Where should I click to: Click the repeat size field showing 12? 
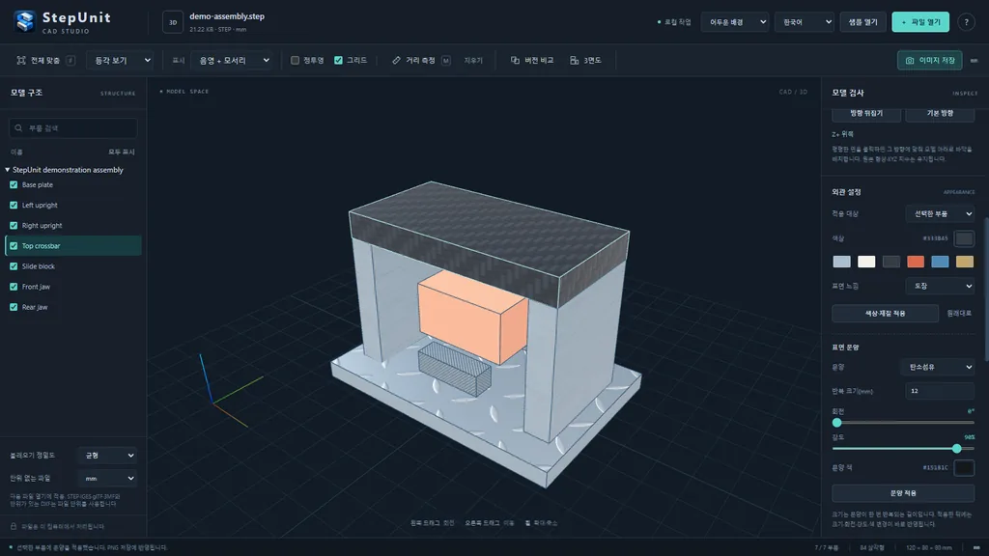[940, 391]
